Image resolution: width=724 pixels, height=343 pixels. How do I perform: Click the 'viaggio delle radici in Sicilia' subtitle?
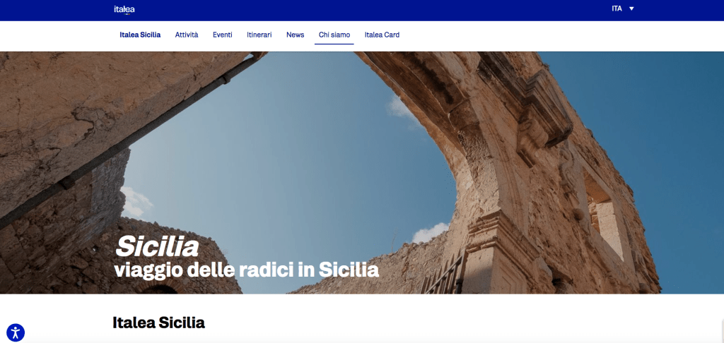coord(247,270)
